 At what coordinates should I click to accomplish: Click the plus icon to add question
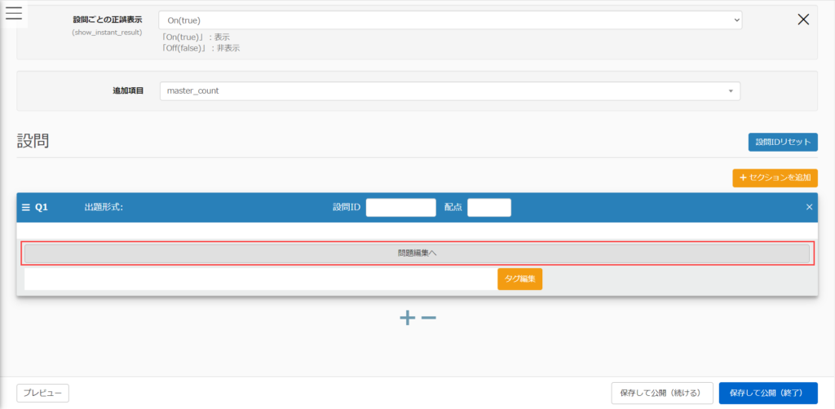pos(408,318)
